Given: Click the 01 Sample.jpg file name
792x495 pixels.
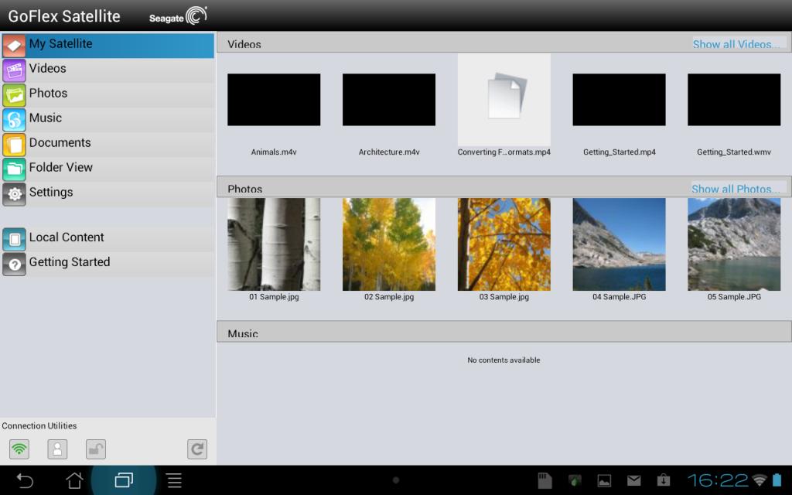Looking at the screenshot, I should [274, 297].
